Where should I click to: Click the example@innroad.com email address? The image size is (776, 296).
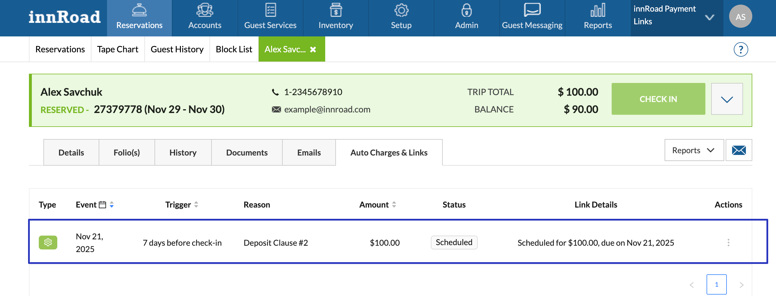pos(327,110)
